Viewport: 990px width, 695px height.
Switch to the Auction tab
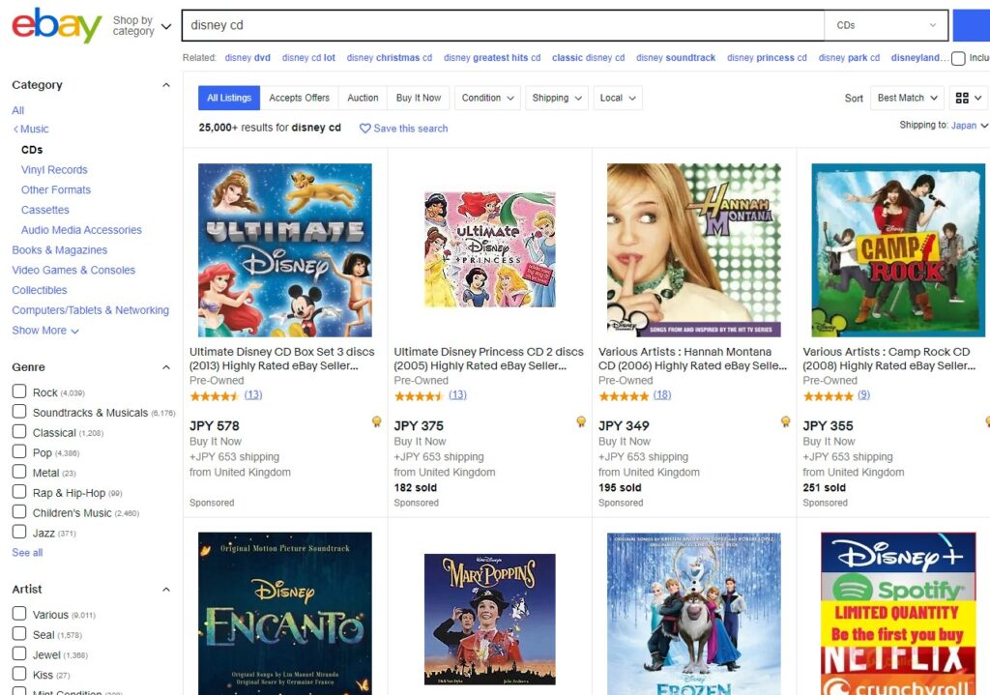tap(364, 98)
